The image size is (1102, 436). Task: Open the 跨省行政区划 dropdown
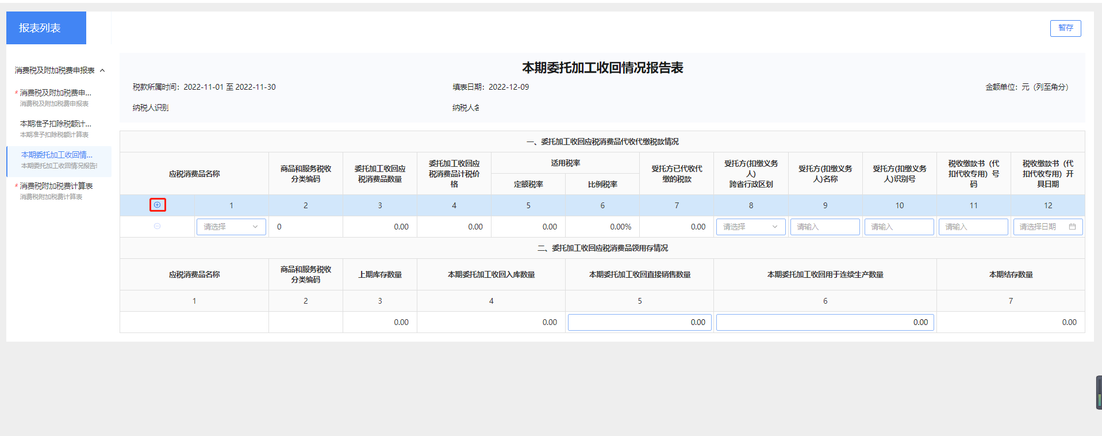click(x=750, y=227)
